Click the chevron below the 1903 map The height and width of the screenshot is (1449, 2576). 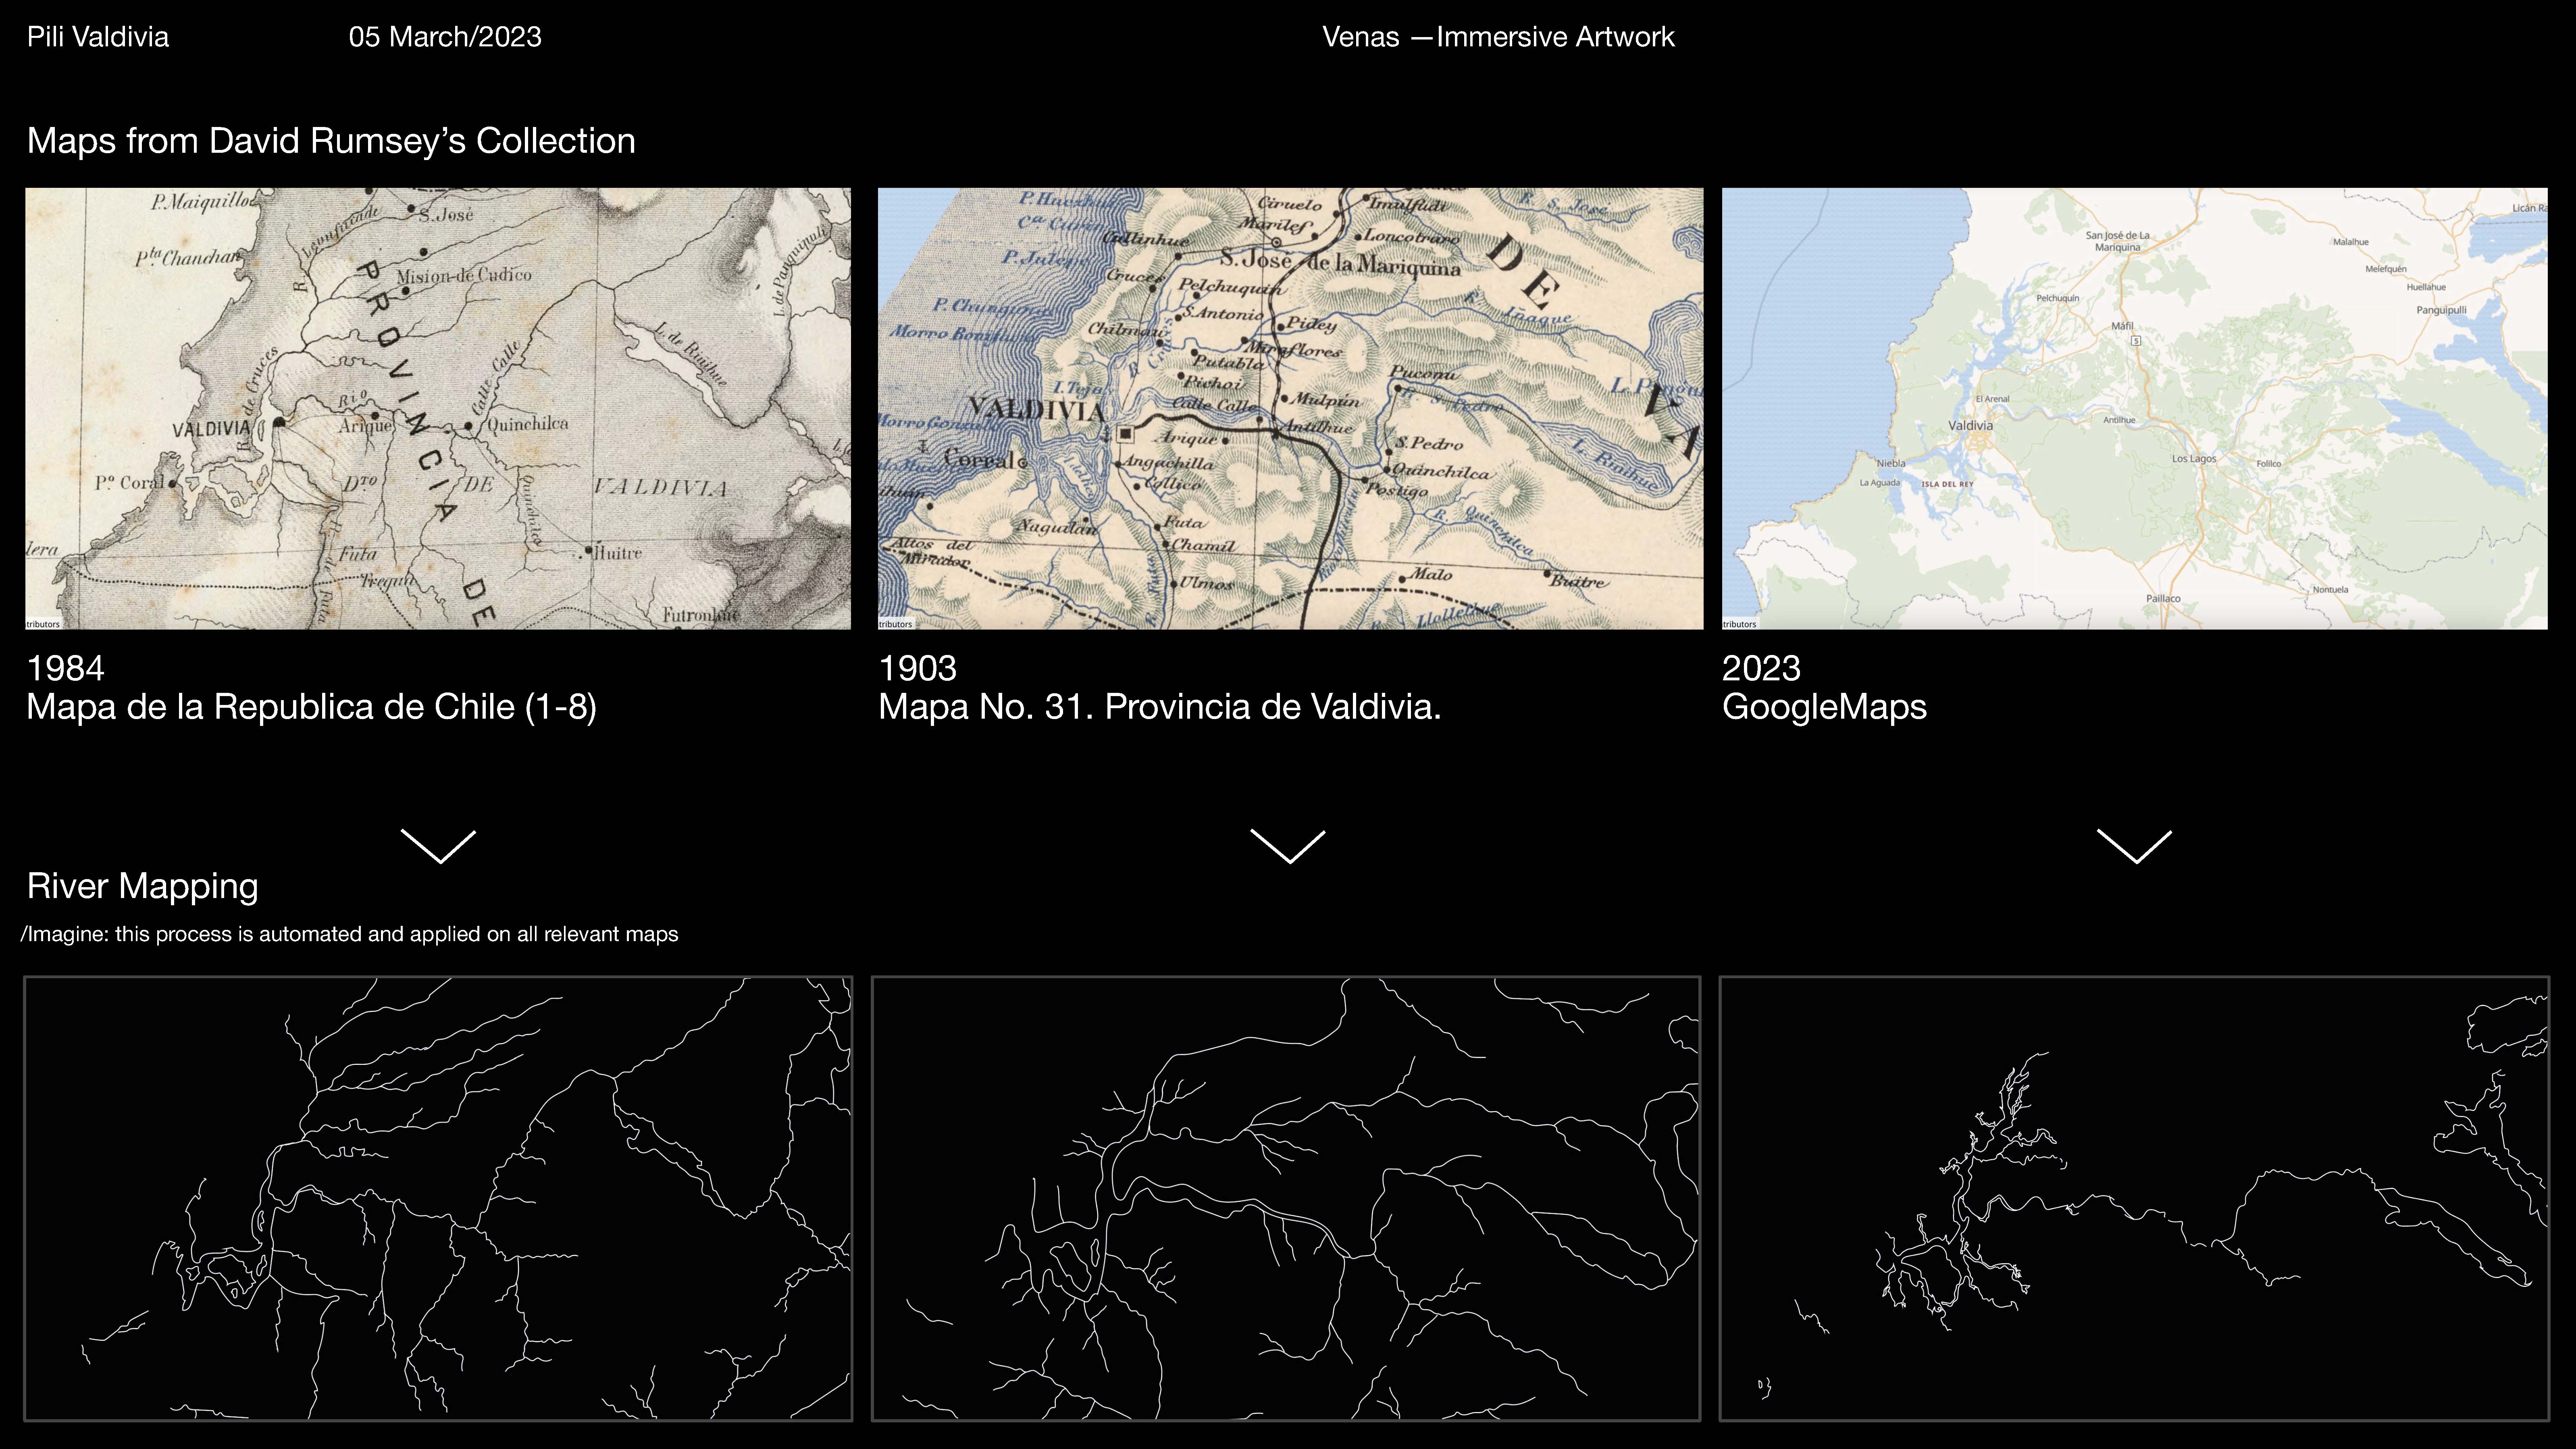[1288, 846]
